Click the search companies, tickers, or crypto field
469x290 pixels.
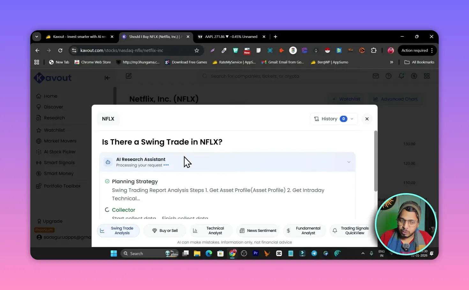(x=255, y=76)
